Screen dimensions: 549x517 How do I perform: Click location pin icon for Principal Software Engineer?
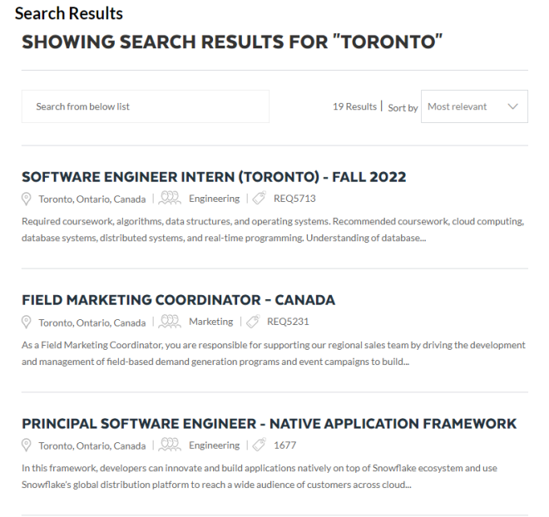(x=27, y=446)
